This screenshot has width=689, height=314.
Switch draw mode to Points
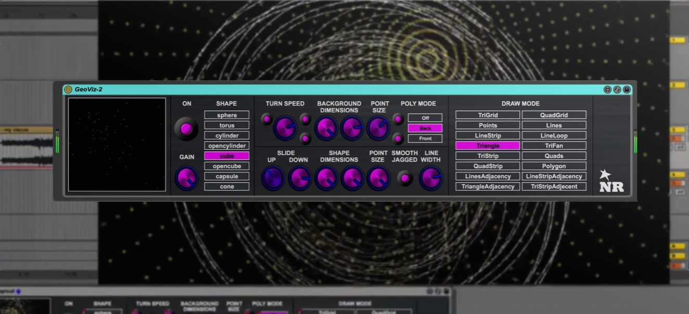[x=488, y=125]
